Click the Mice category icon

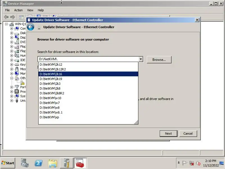tap(17, 69)
